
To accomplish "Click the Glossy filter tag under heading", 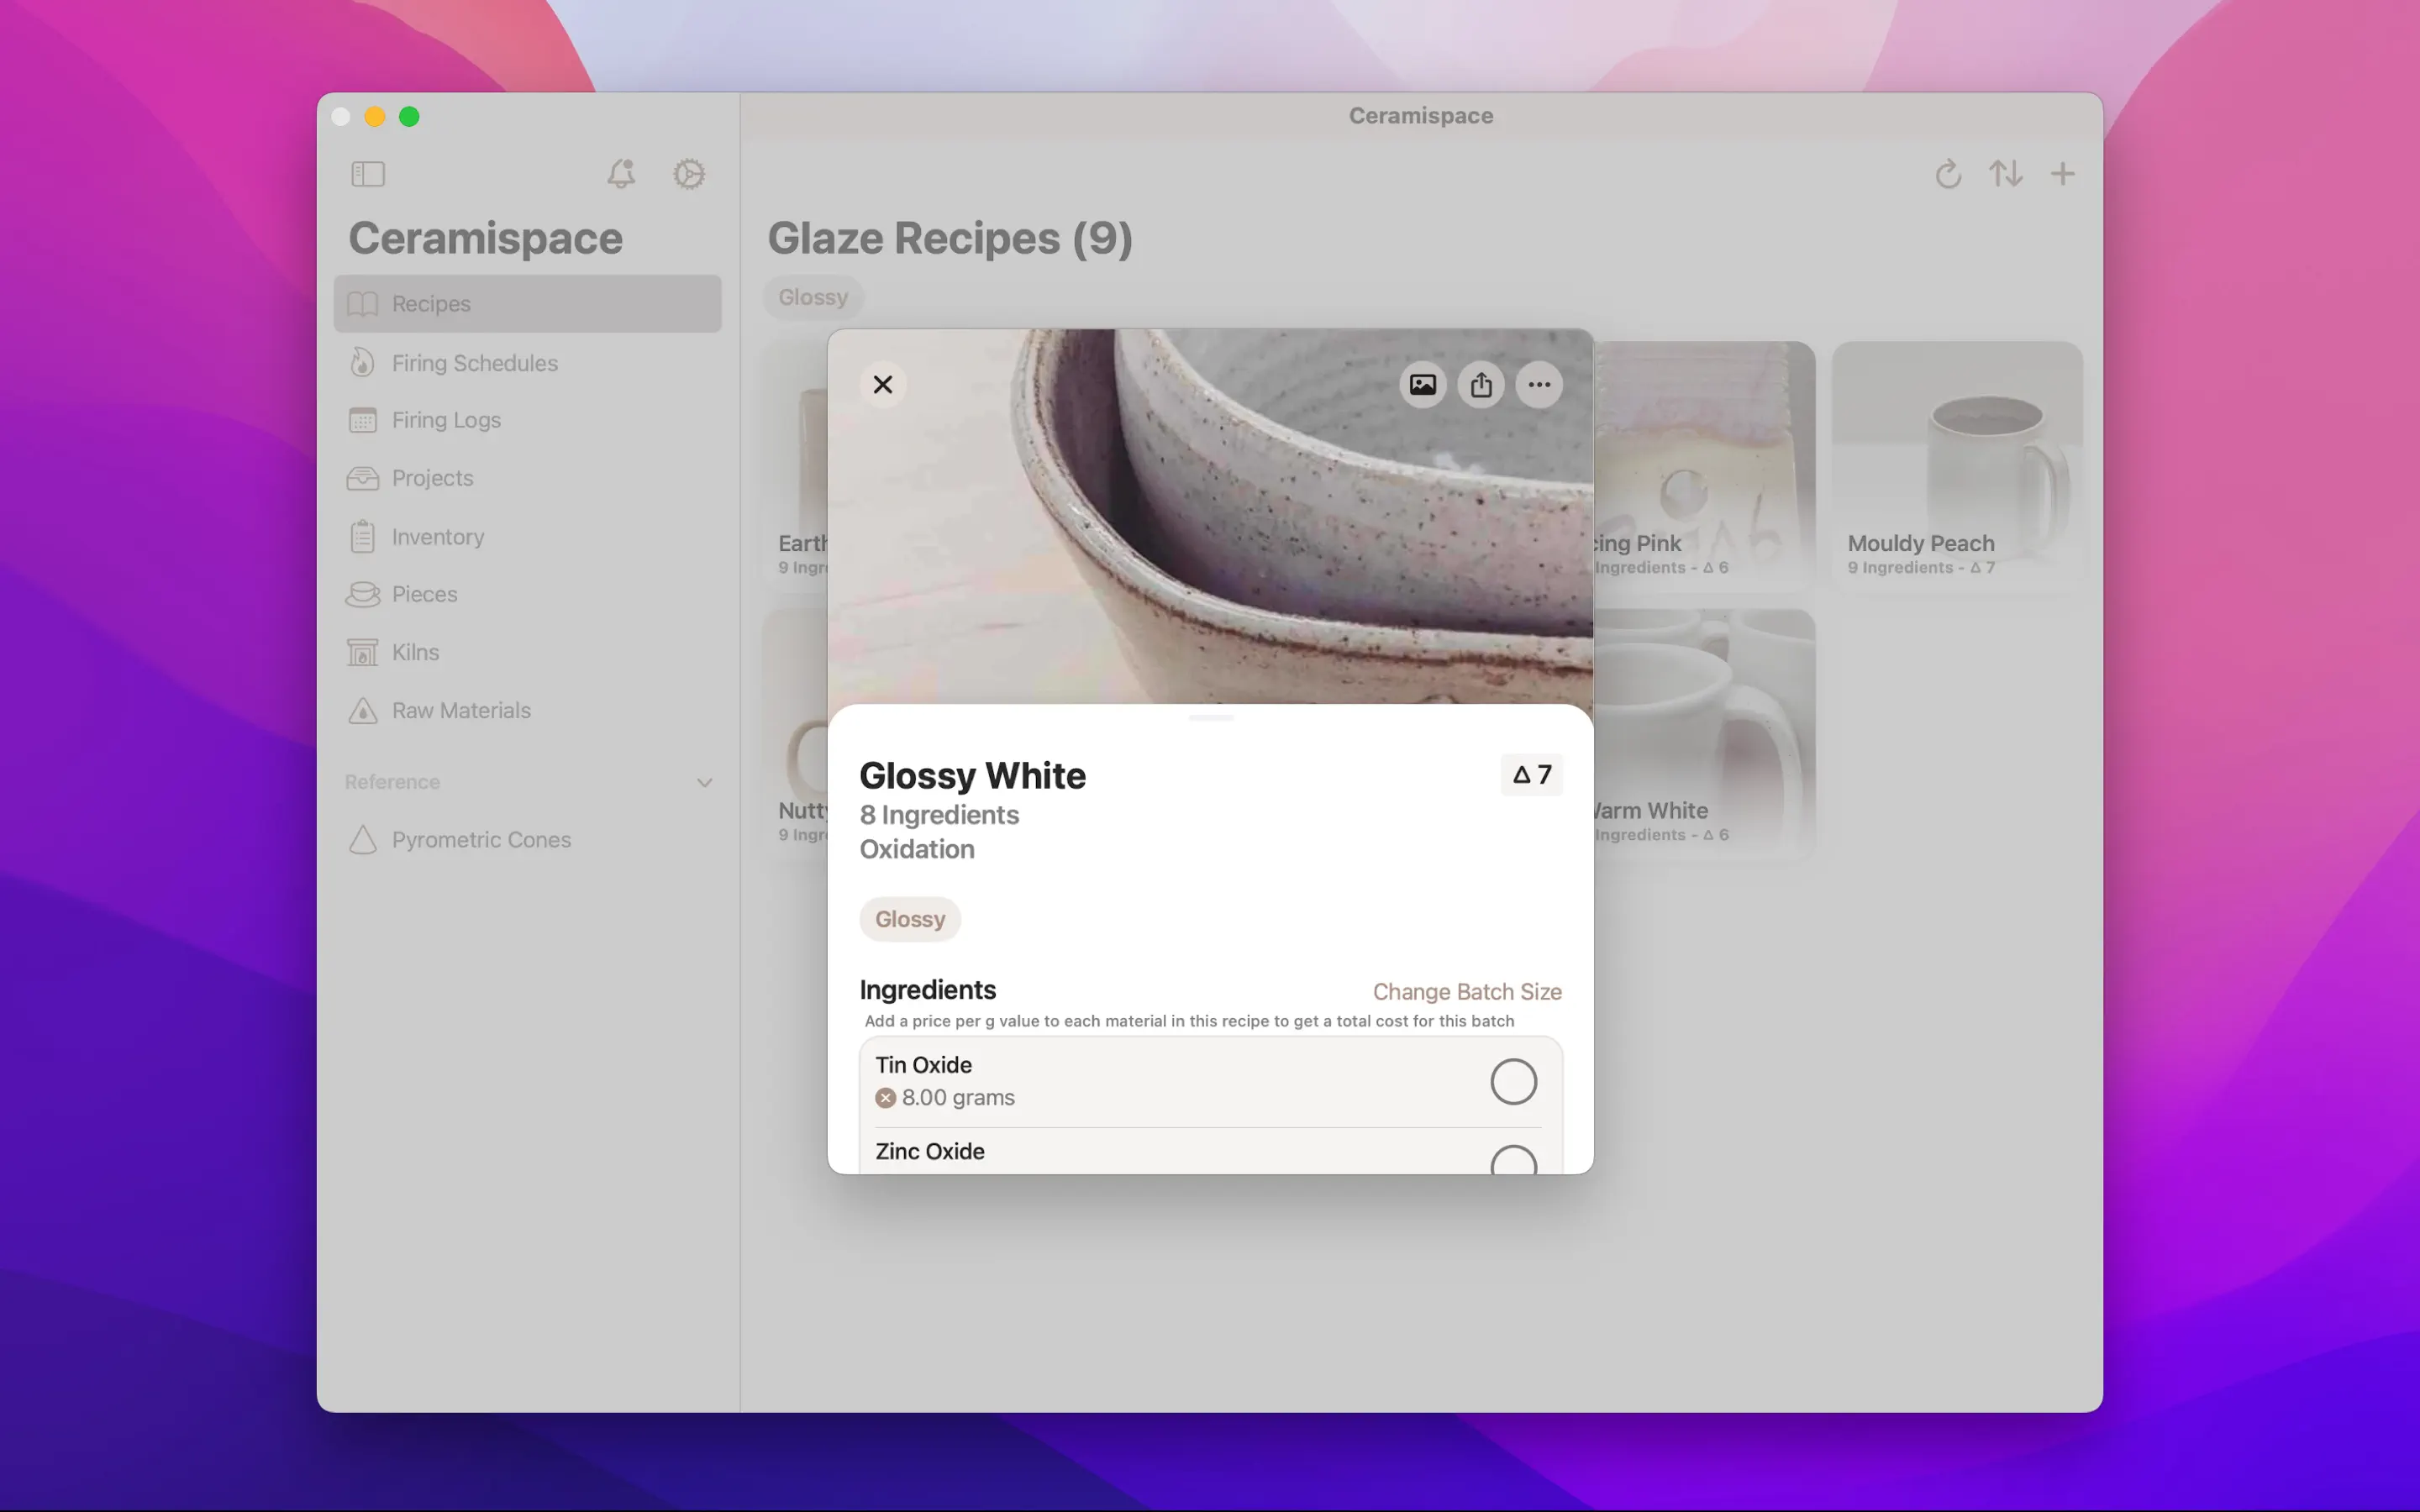I will [x=813, y=298].
